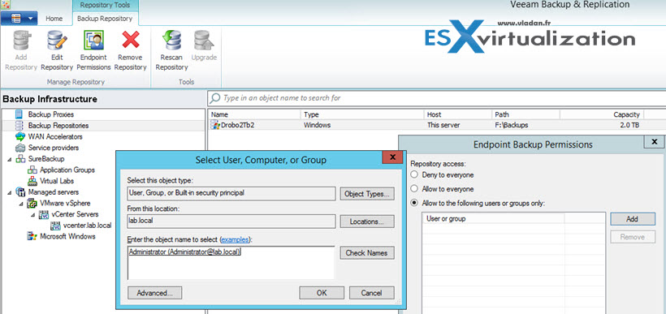
Task: Sort by the Name column header
Action: 254,114
